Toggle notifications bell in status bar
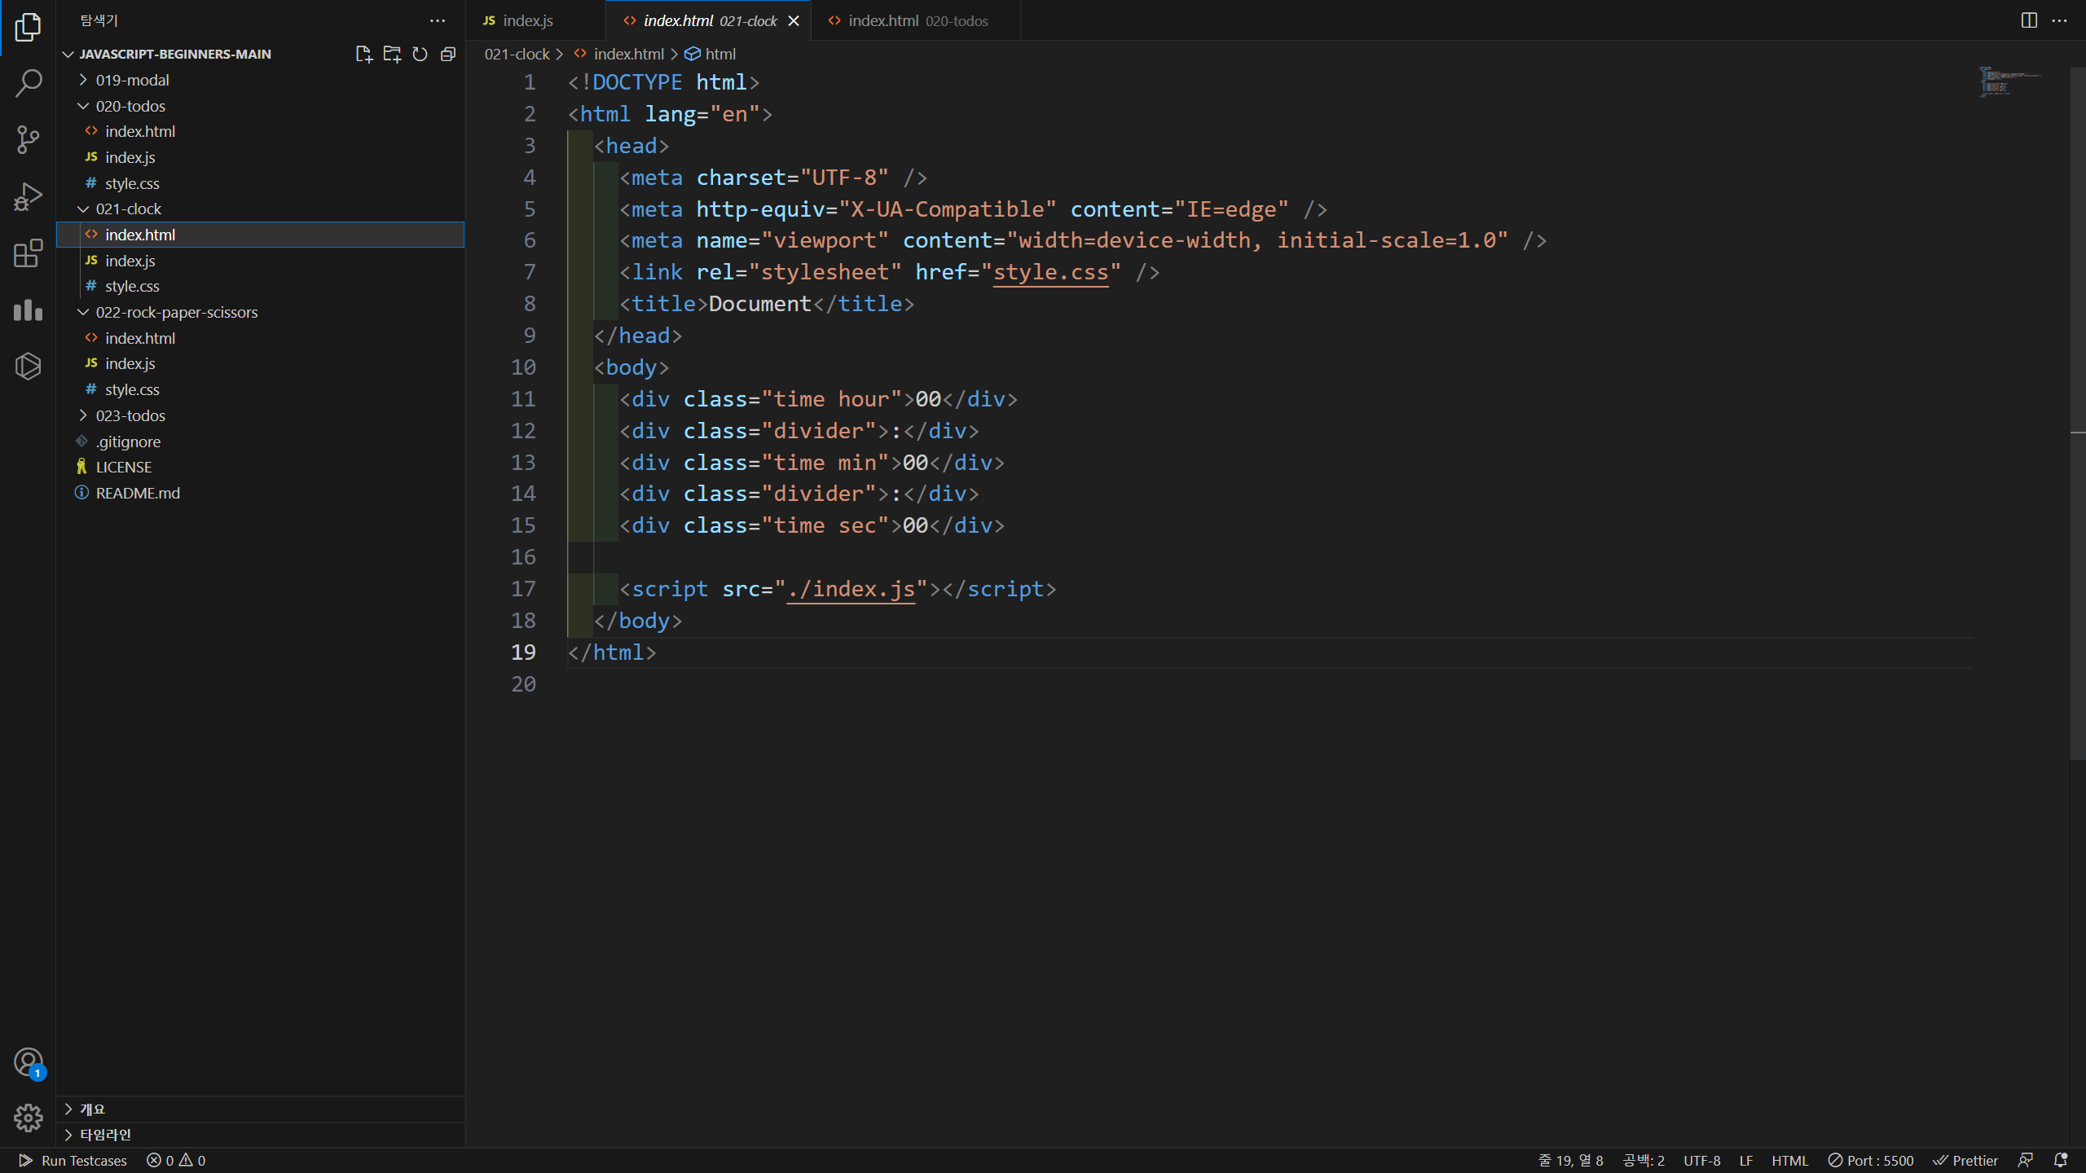This screenshot has width=2086, height=1173. coord(2061,1161)
